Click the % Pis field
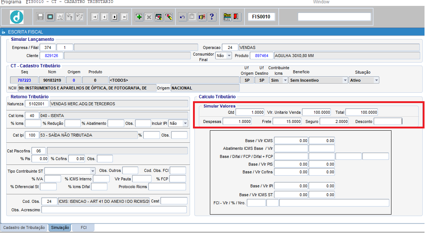The height and width of the screenshot is (233, 426). point(40,159)
